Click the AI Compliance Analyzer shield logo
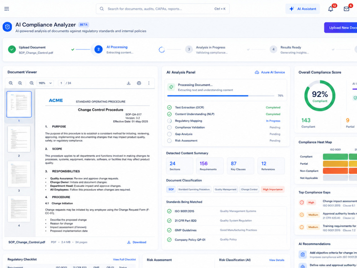The image size is (357, 268). click(7, 27)
